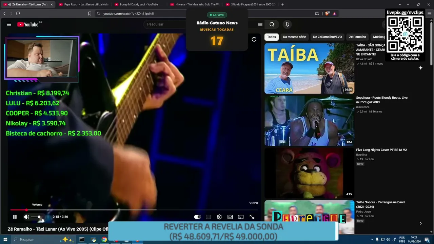This screenshot has width=434, height=244.
Task: Go back to the previous page
Action: [x=4, y=14]
